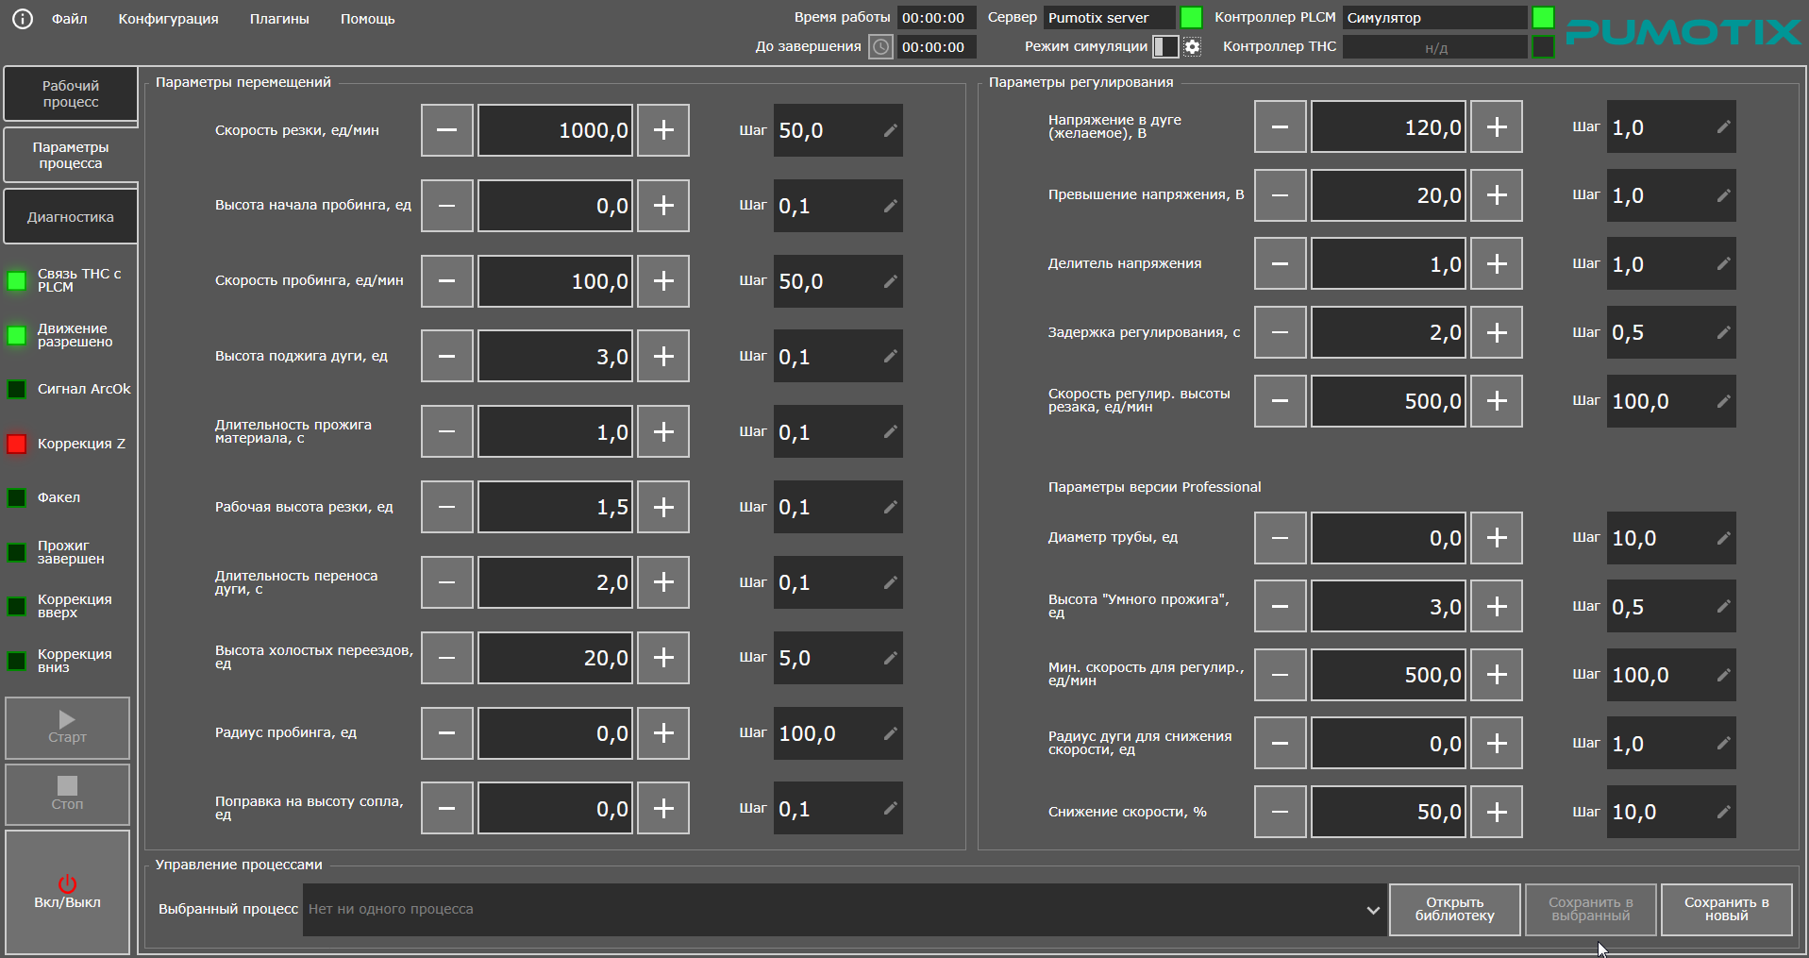Toggle the Режим симуляции switch
The width and height of the screenshot is (1809, 958).
(1165, 47)
